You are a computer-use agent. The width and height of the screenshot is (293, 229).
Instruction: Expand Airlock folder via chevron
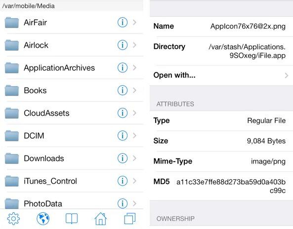(134, 45)
